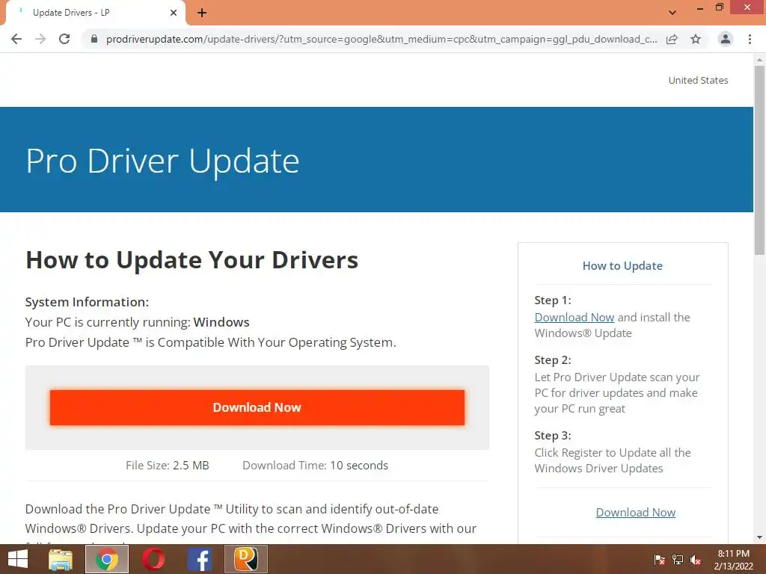Viewport: 766px width, 574px height.
Task: Open the Windows Start menu
Action: point(18,559)
